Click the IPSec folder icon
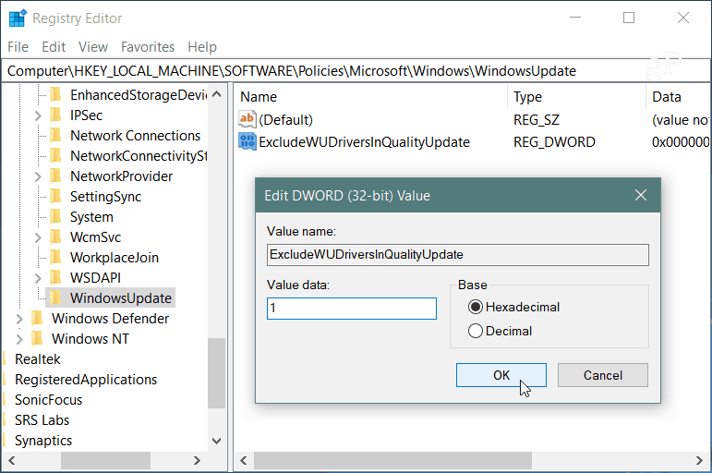This screenshot has width=712, height=473. [55, 115]
